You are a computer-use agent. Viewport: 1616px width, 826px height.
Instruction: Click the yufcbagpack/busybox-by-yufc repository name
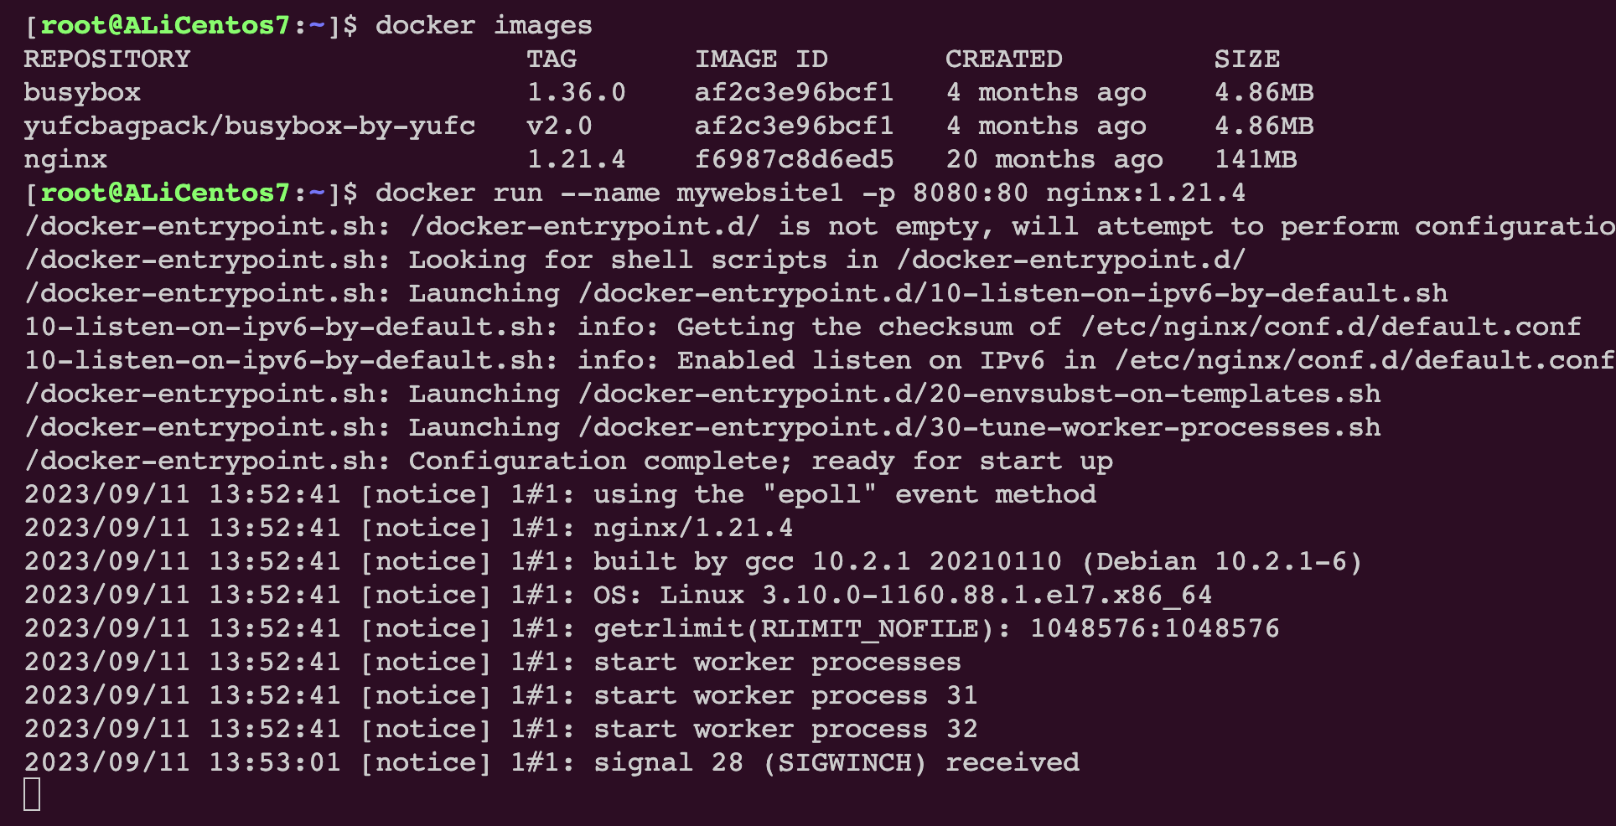coord(250,126)
